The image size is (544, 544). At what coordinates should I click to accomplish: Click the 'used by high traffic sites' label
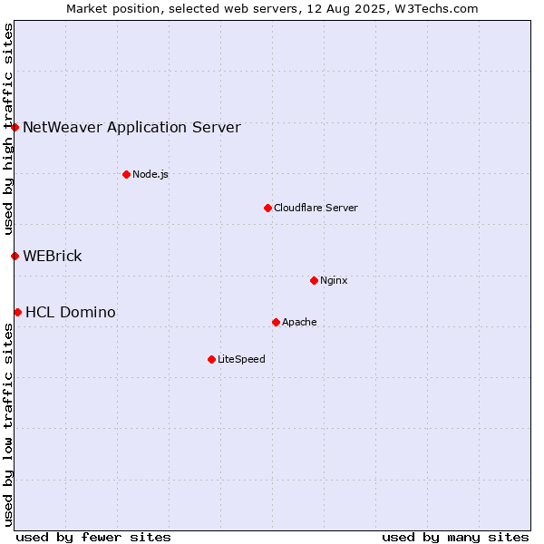[7, 129]
